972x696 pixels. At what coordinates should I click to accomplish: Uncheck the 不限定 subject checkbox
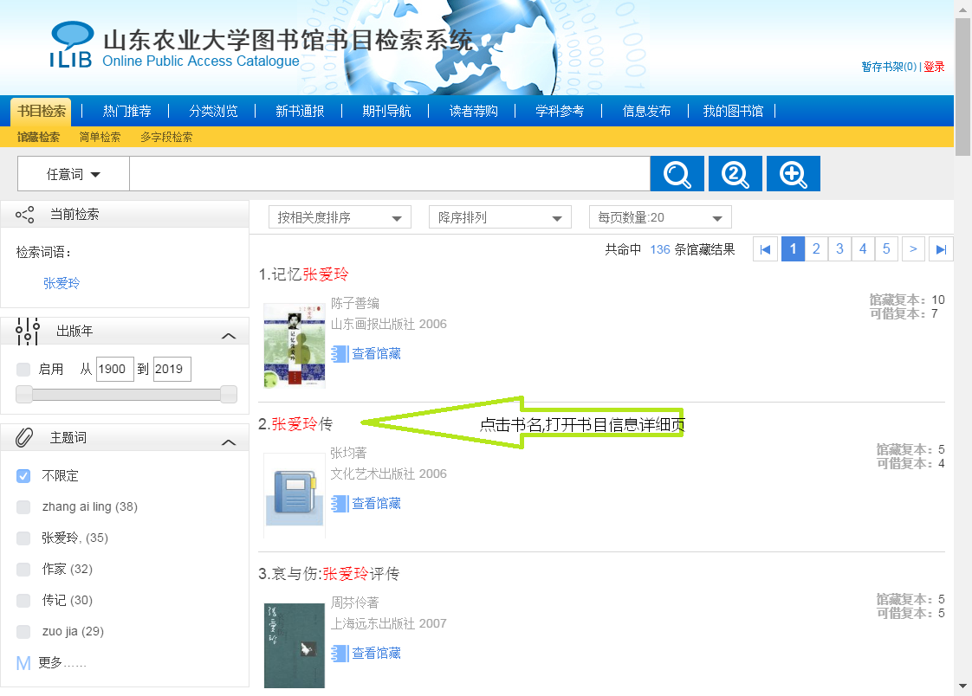pos(23,476)
